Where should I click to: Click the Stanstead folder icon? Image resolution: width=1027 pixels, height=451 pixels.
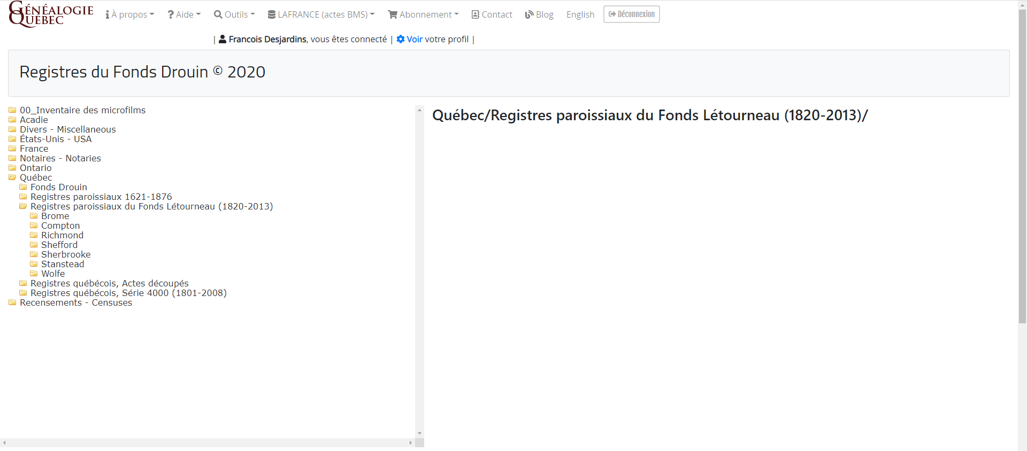[x=34, y=264]
